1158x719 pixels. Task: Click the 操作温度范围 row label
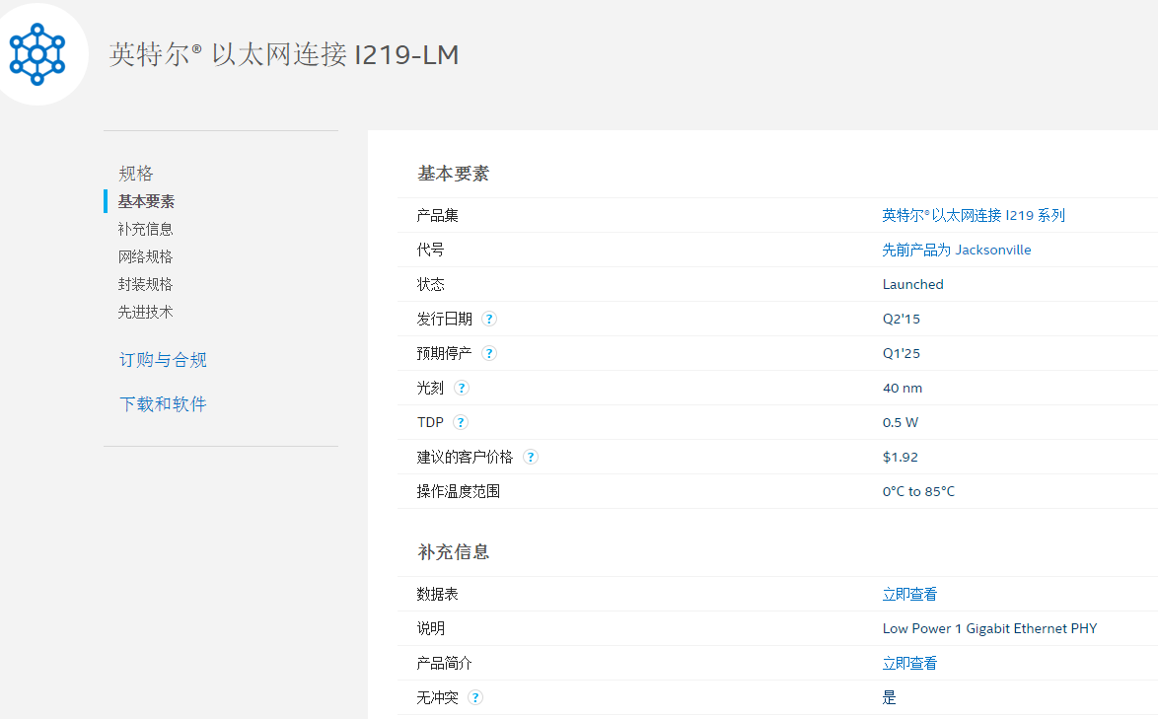tap(458, 491)
